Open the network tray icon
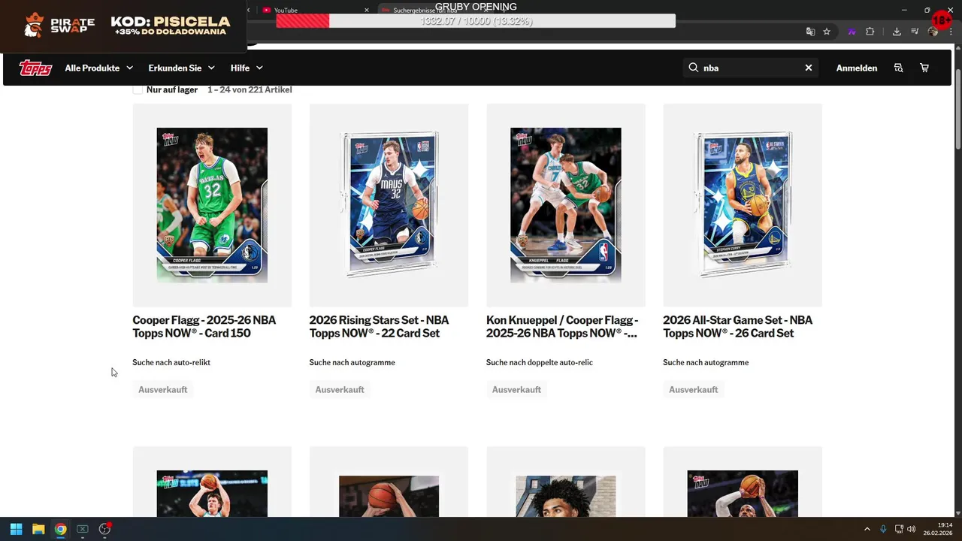 (x=899, y=529)
